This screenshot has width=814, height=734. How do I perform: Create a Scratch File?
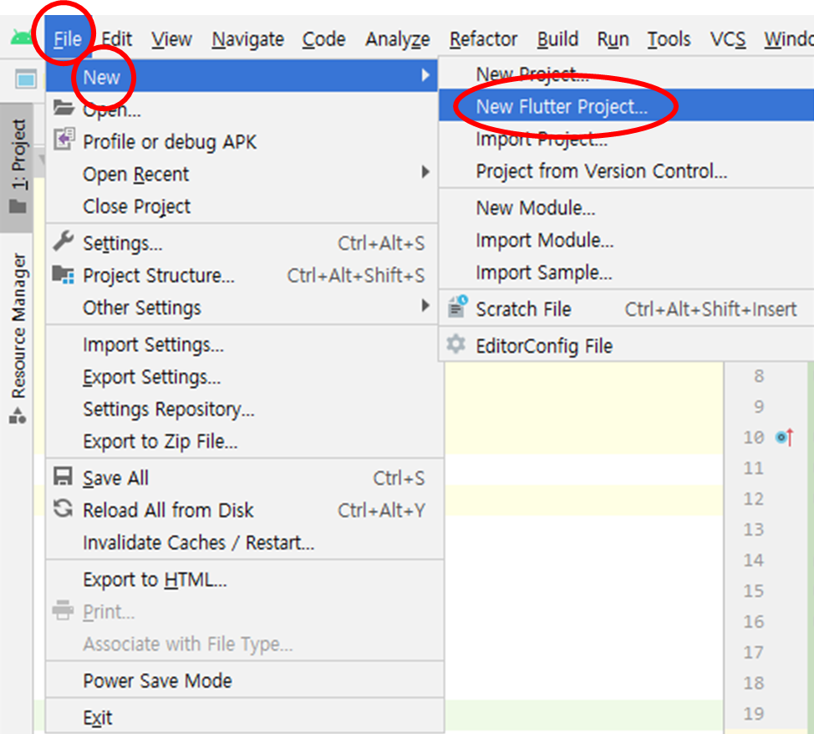(x=627, y=308)
